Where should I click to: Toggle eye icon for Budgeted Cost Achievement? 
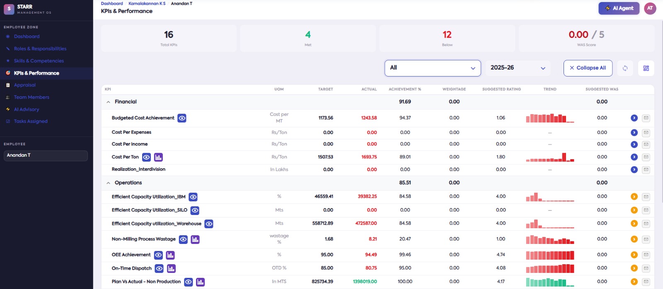coord(182,118)
